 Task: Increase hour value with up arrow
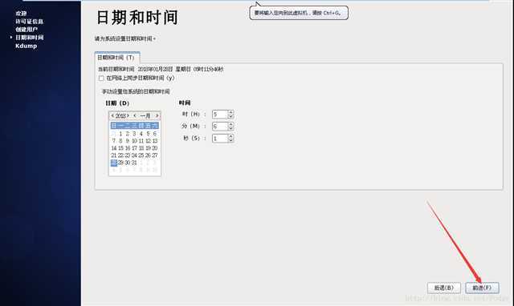tap(230, 112)
